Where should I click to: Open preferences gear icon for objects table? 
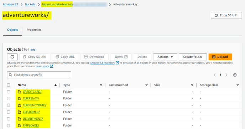(235, 75)
